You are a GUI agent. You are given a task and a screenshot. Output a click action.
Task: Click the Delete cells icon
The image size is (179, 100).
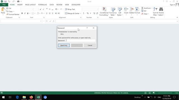132,9
